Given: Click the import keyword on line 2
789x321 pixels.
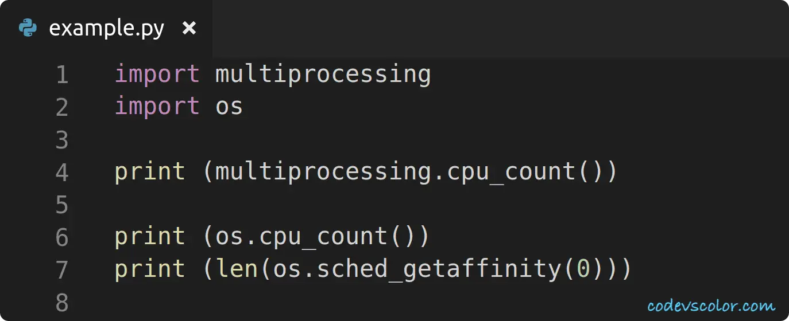Looking at the screenshot, I should click(x=157, y=107).
